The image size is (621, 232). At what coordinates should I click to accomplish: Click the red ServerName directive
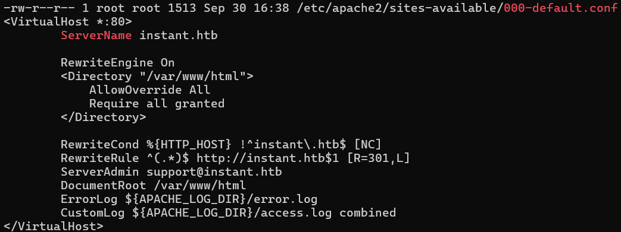(96, 36)
